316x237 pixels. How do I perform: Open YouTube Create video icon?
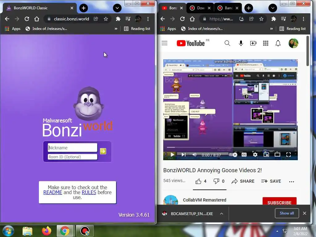[253, 43]
